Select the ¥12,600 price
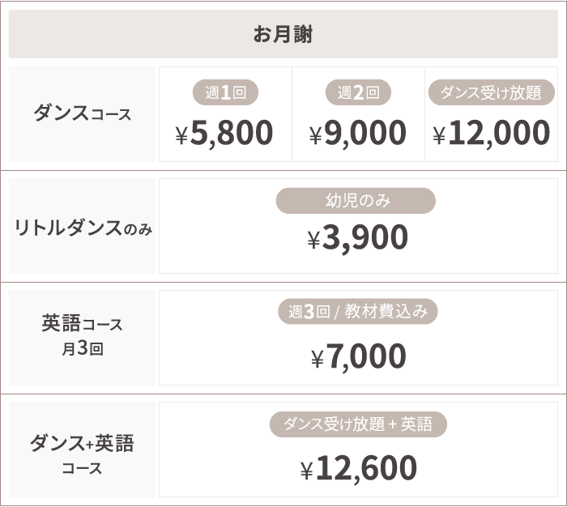This screenshot has width=567, height=507. click(x=358, y=468)
